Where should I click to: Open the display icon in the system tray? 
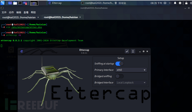(x=165, y=3)
